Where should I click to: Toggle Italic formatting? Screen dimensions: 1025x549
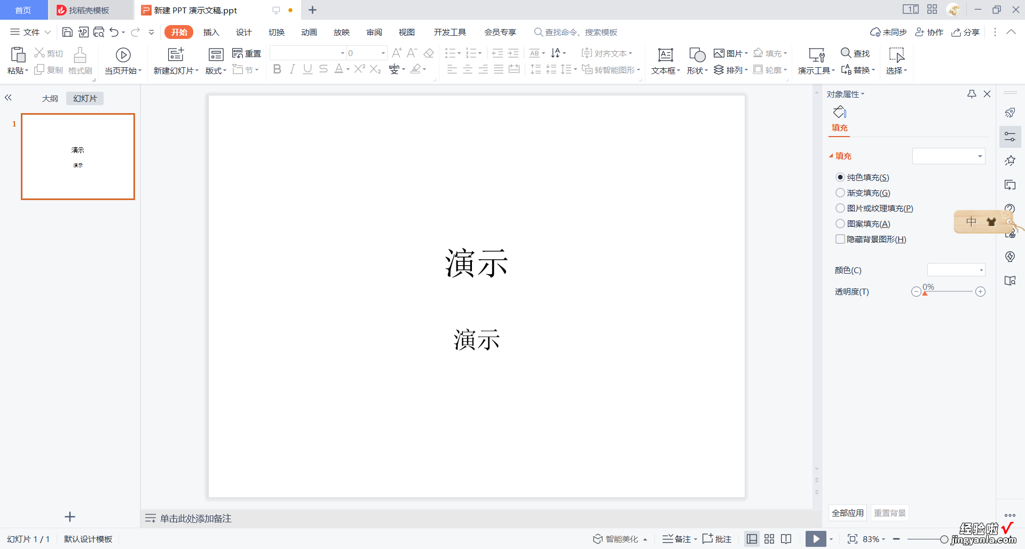pyautogui.click(x=292, y=69)
